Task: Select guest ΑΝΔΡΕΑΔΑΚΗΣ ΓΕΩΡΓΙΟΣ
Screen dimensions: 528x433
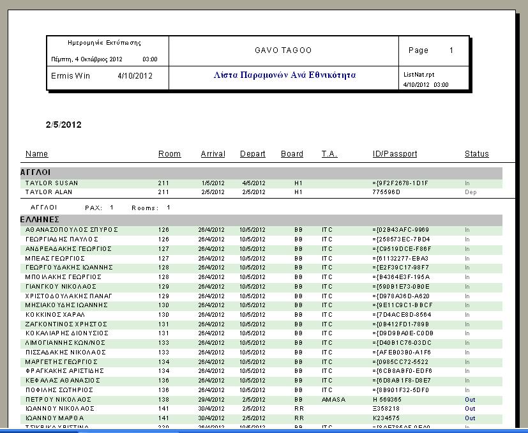Action: click(68, 249)
